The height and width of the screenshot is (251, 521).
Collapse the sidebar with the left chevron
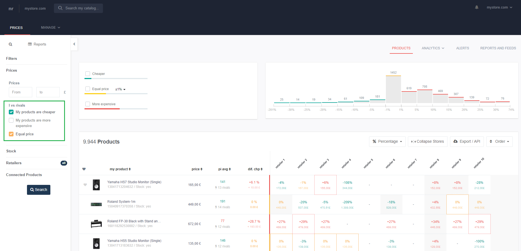74,44
